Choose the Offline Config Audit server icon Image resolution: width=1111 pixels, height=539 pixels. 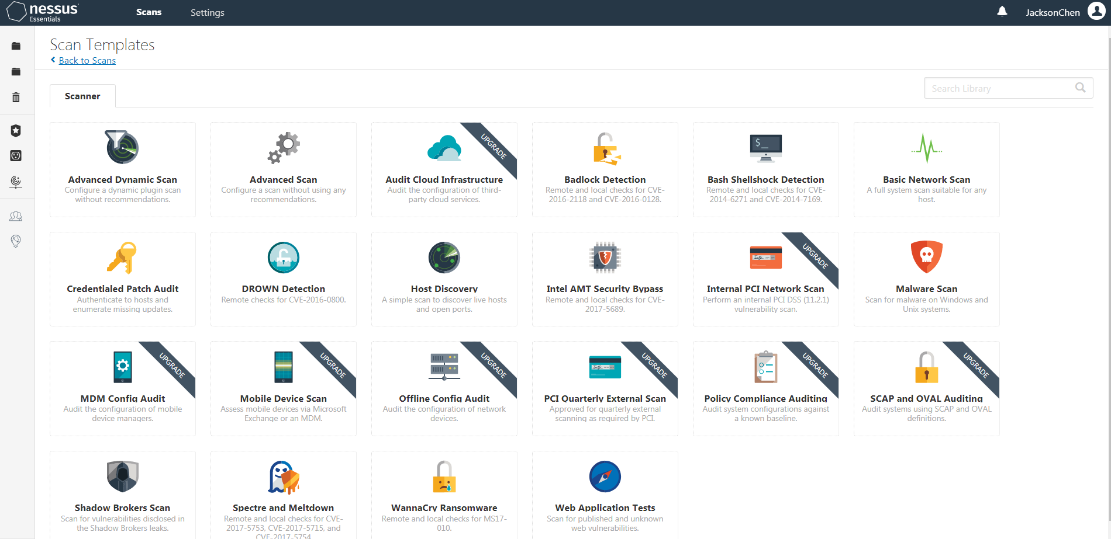[444, 367]
